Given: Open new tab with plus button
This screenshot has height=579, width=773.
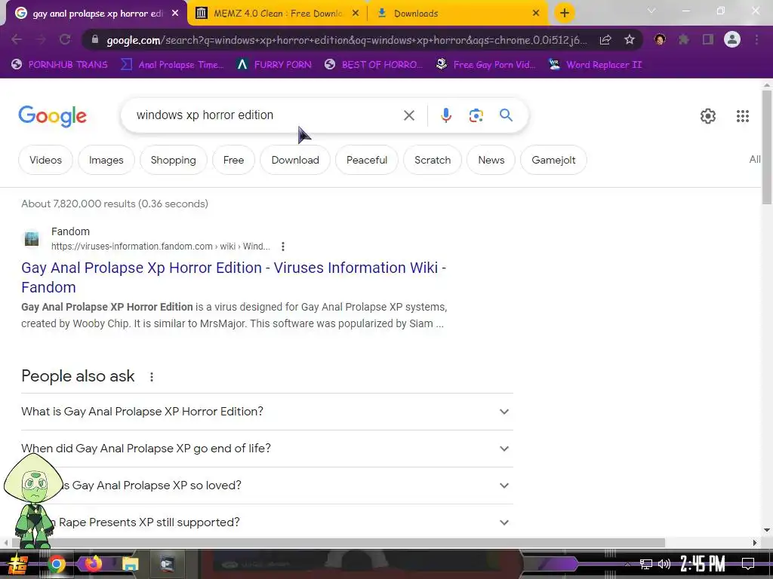Looking at the screenshot, I should coord(565,13).
